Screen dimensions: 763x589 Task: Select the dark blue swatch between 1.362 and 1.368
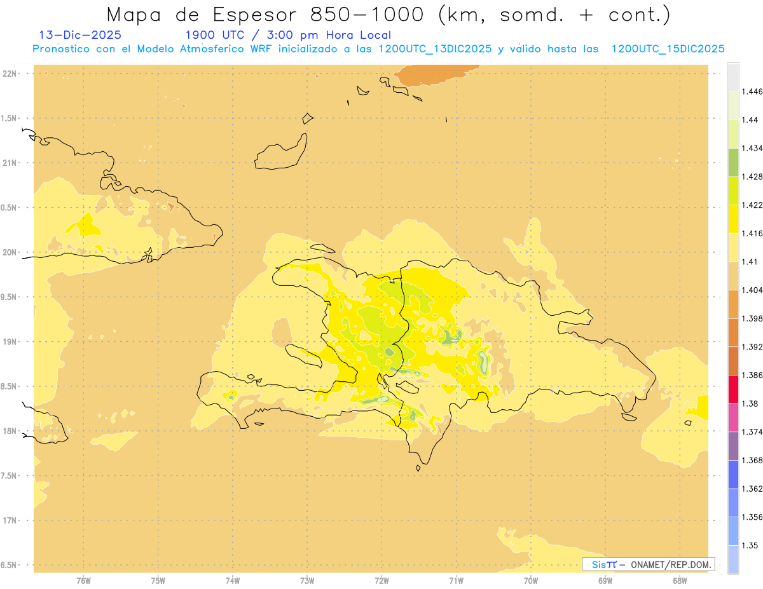coord(733,474)
